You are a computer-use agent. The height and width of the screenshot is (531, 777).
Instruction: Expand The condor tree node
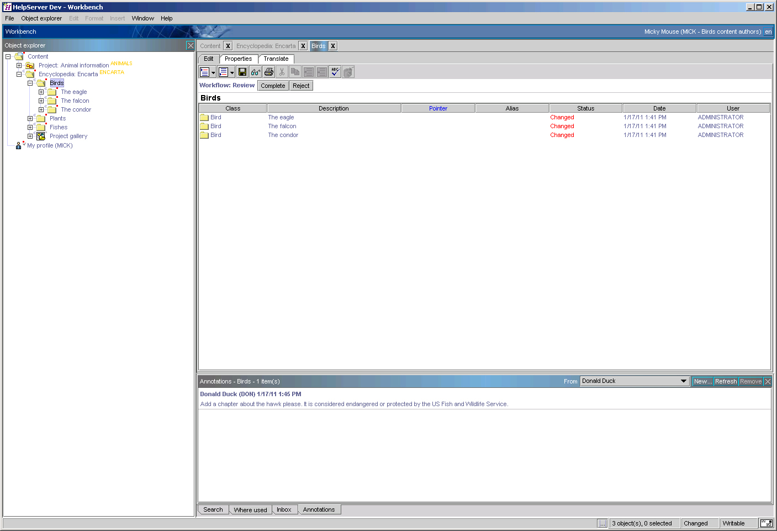pyautogui.click(x=41, y=109)
